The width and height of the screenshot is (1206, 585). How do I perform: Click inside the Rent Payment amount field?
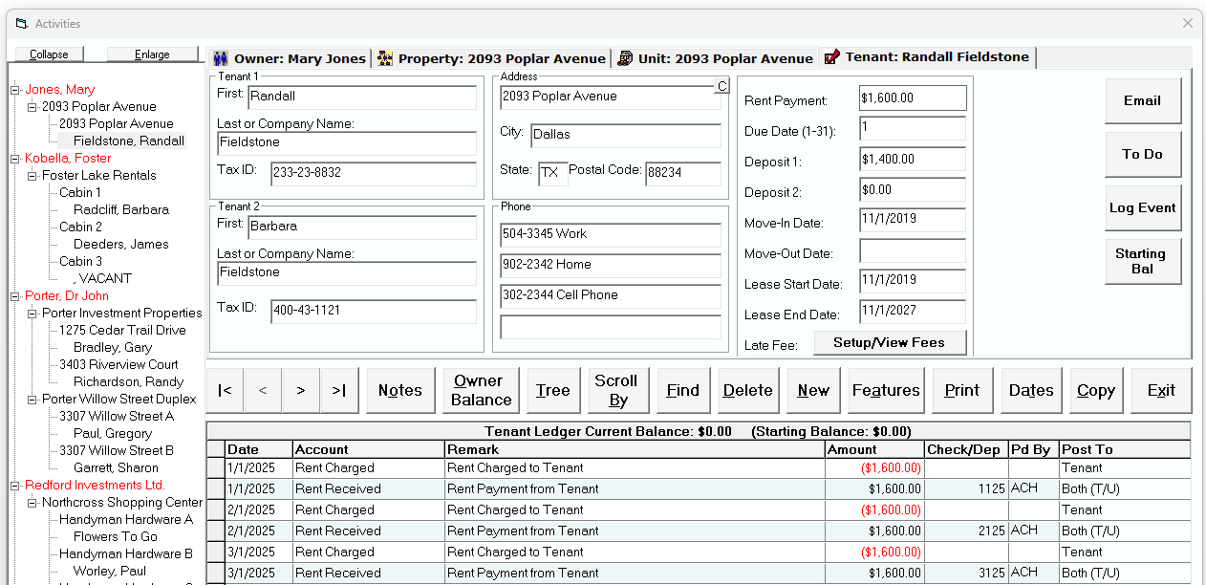point(912,97)
